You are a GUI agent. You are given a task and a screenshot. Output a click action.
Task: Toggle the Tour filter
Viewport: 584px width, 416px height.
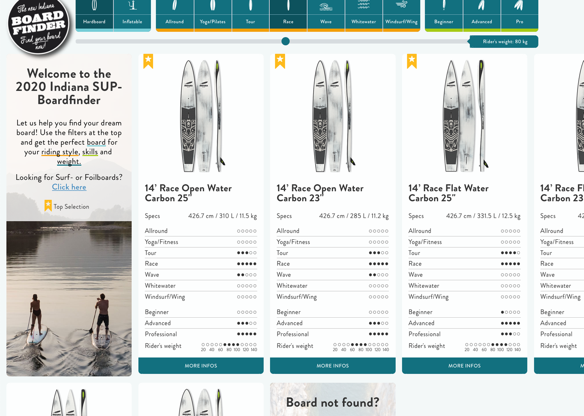tap(250, 15)
